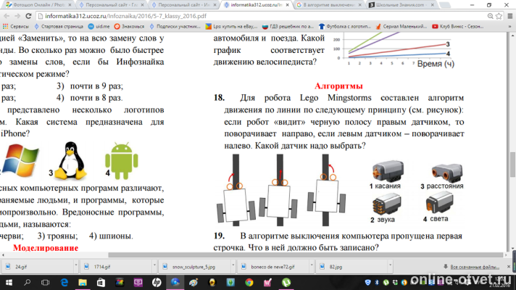
Task: Open the Сервисы apps shortcut
Action: point(15,26)
